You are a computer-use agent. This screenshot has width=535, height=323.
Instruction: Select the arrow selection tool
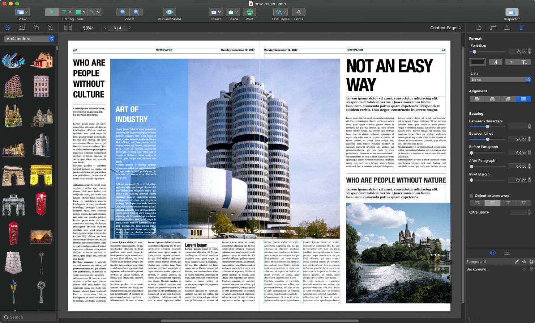tap(52, 12)
